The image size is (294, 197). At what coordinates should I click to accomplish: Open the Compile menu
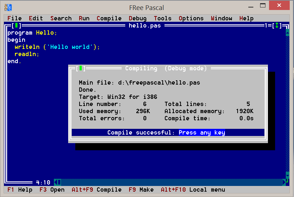109,19
